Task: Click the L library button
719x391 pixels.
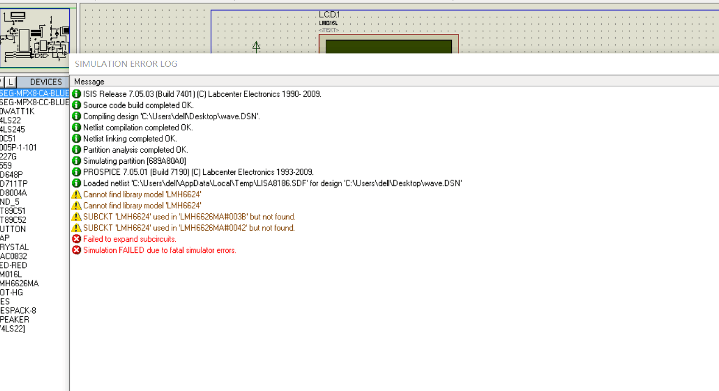Action: click(x=11, y=82)
